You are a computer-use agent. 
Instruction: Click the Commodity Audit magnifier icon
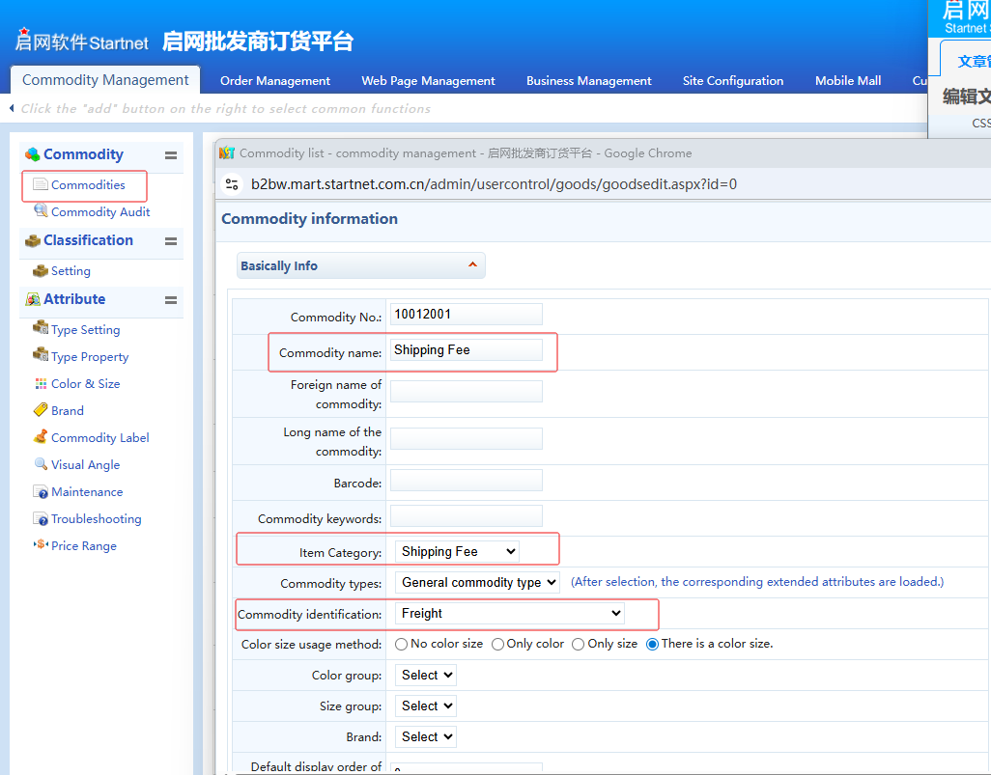click(41, 211)
